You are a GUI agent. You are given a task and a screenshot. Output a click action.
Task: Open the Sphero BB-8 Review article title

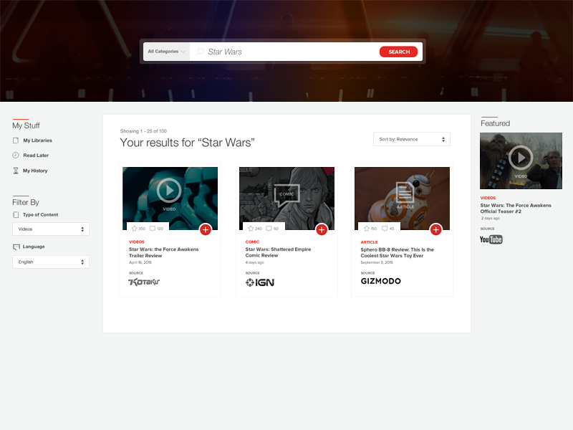click(x=397, y=253)
